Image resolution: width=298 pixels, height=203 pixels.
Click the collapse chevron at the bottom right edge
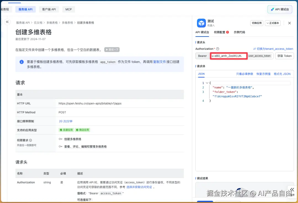(x=292, y=190)
